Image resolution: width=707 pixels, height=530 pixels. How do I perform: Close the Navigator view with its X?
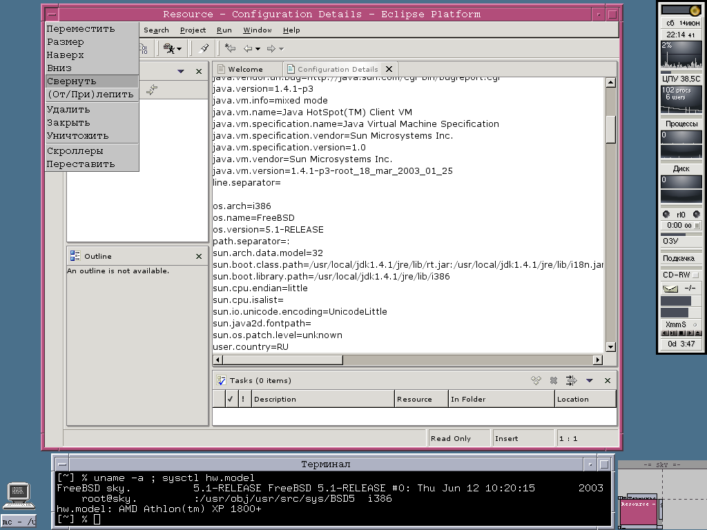coord(199,71)
